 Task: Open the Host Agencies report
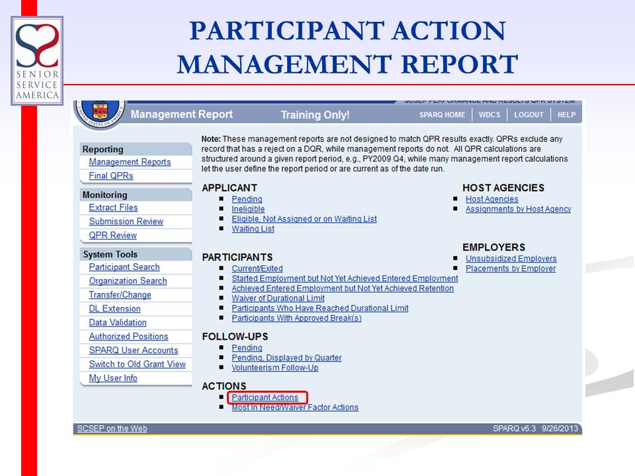click(x=491, y=199)
